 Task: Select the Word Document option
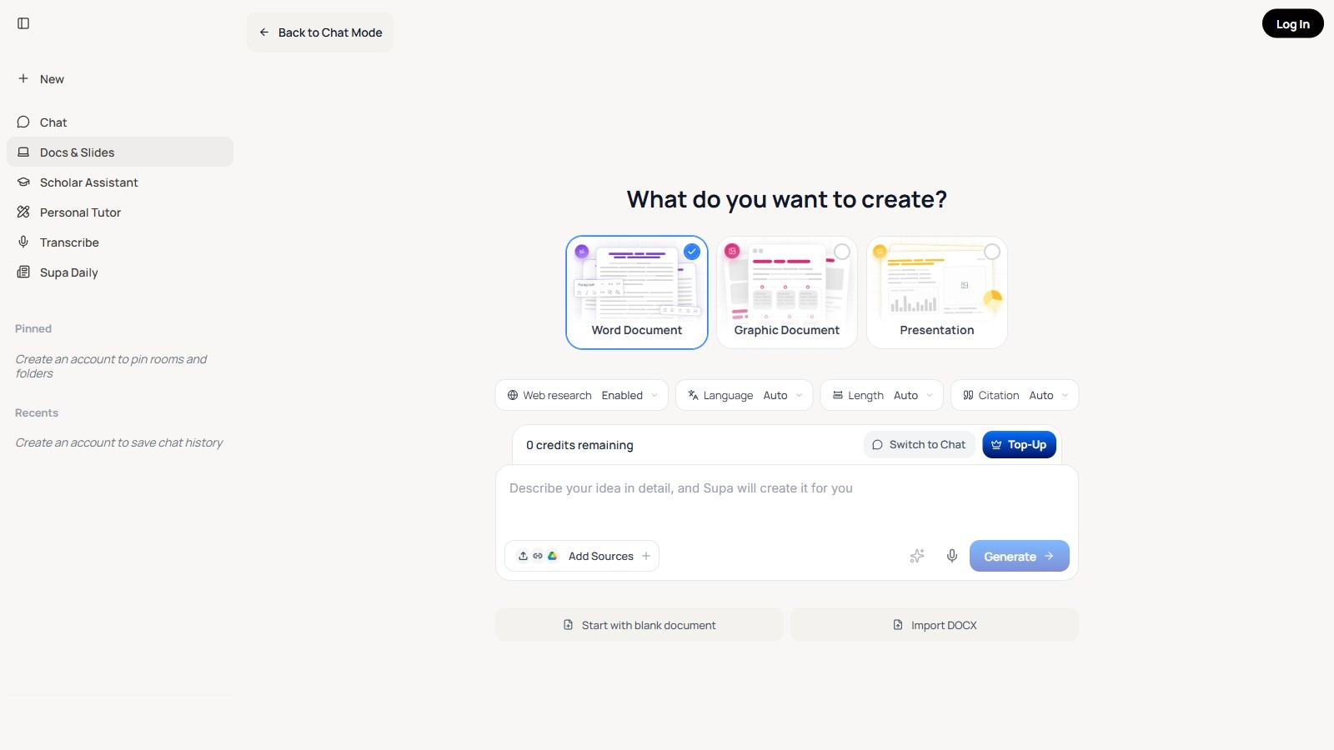pos(636,292)
